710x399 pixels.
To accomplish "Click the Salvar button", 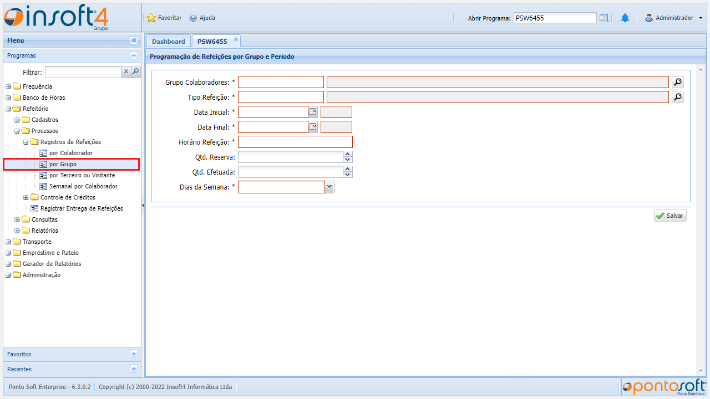I will 670,216.
